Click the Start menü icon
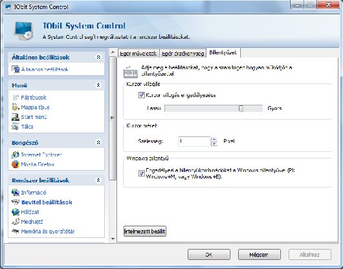Screen dimensions: 343x269 click(16, 117)
